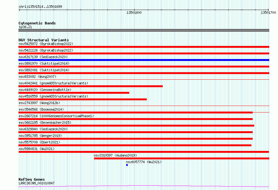Select esv3892081 (Suktitipat2014) variant bar
The width and height of the screenshot is (278, 190).
144,73
